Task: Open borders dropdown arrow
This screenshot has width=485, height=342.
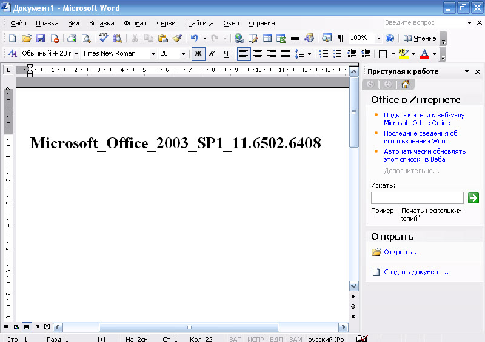Action: pos(393,54)
